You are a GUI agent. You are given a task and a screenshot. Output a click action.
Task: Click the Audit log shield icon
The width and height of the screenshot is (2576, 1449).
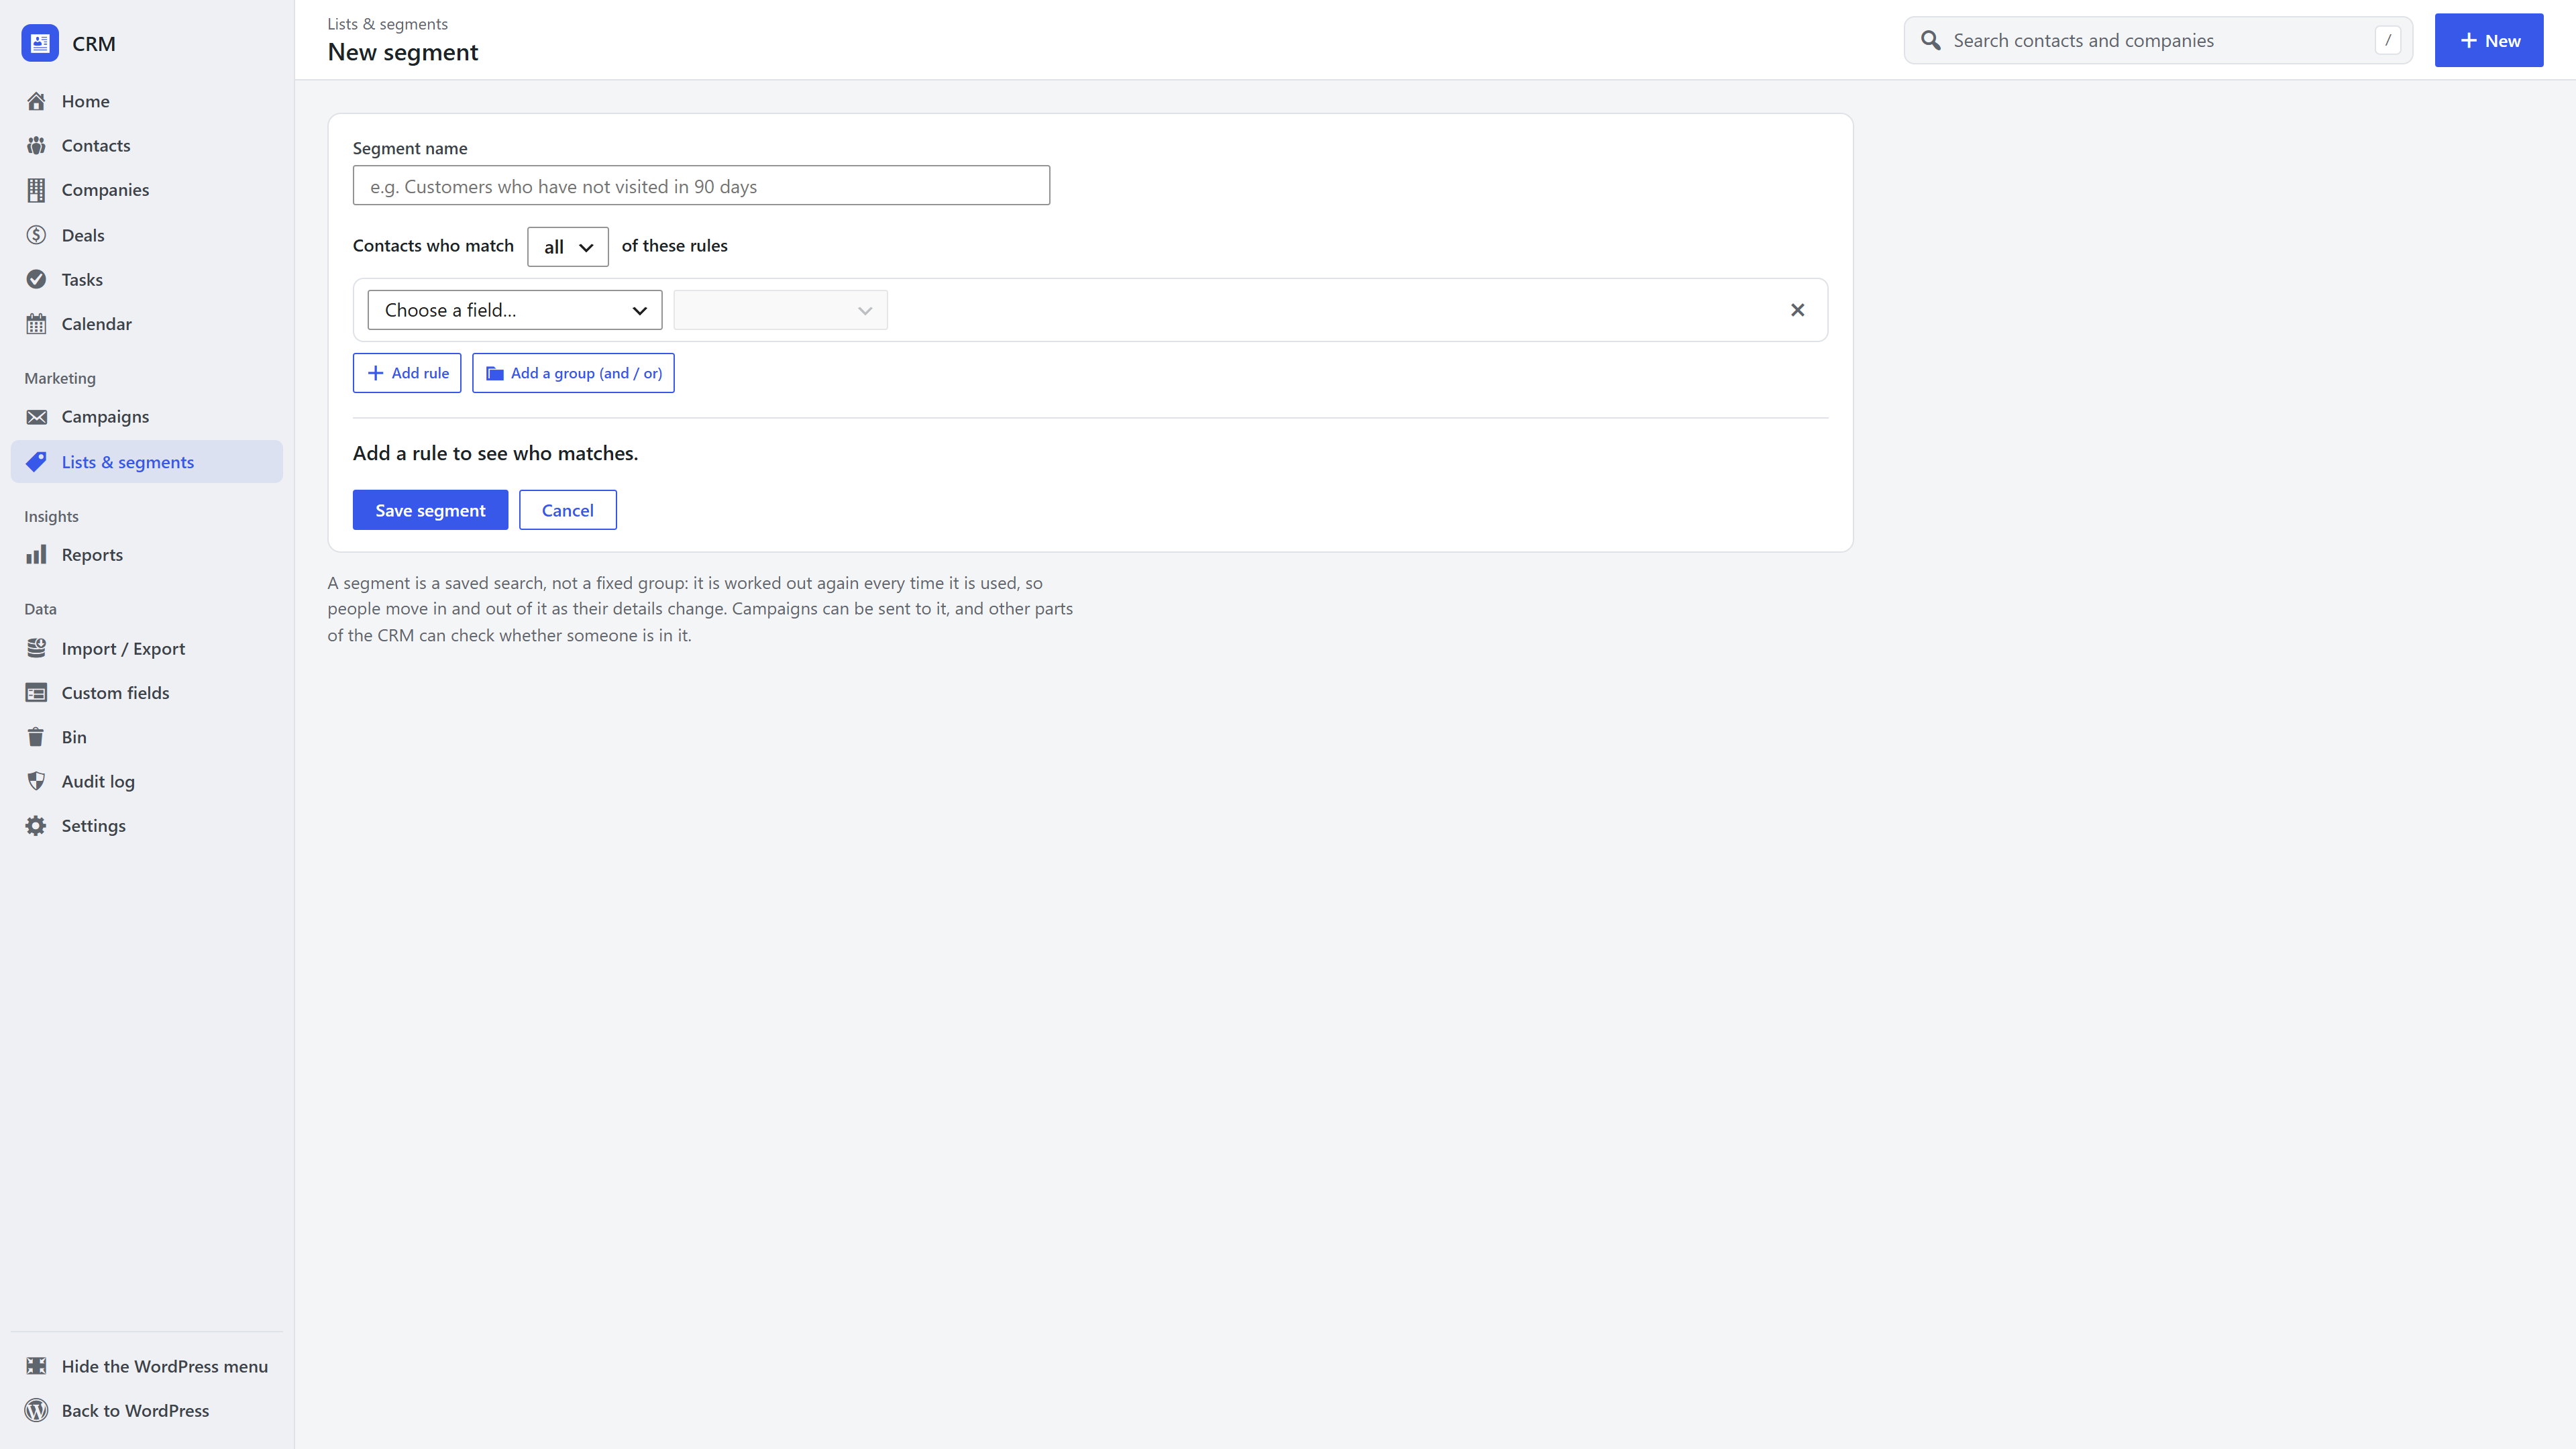coord(36,781)
